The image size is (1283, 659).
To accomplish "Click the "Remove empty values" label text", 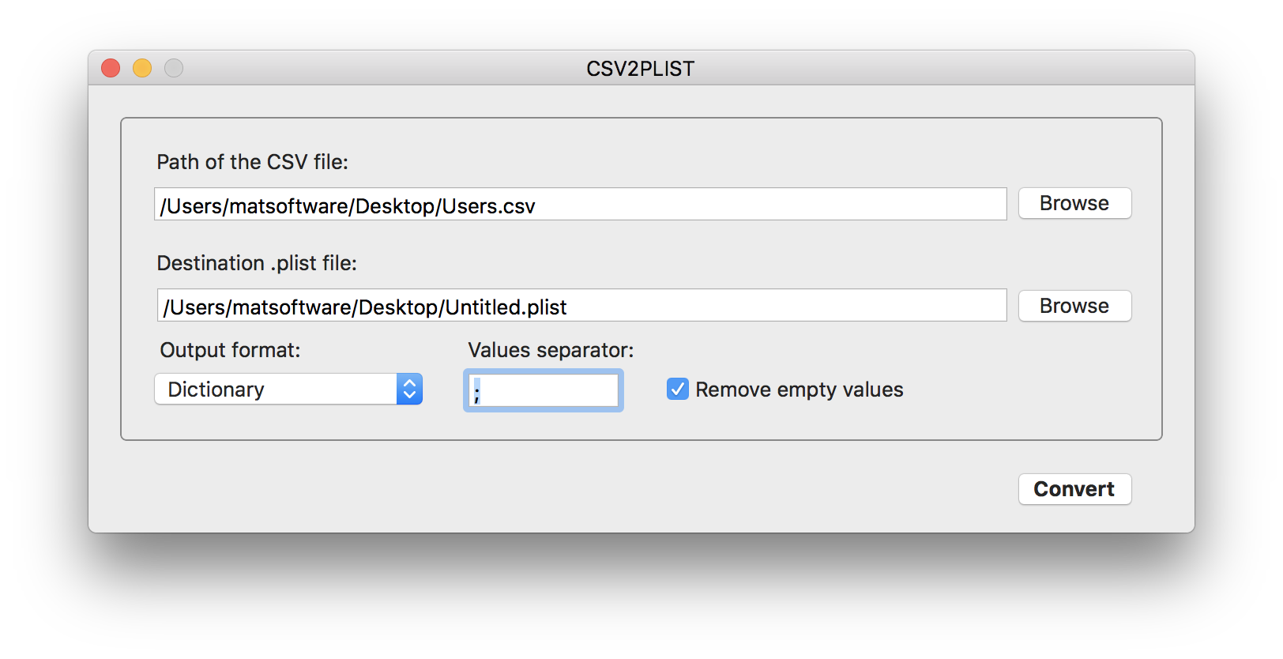I will [x=799, y=390].
